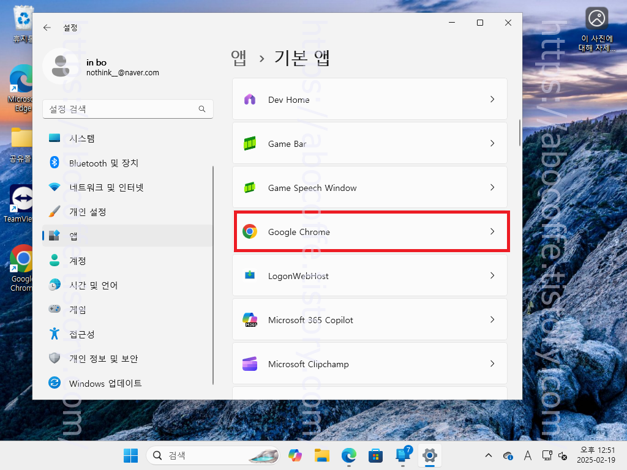
Task: Click nothink__@naver.com account email
Action: 122,73
